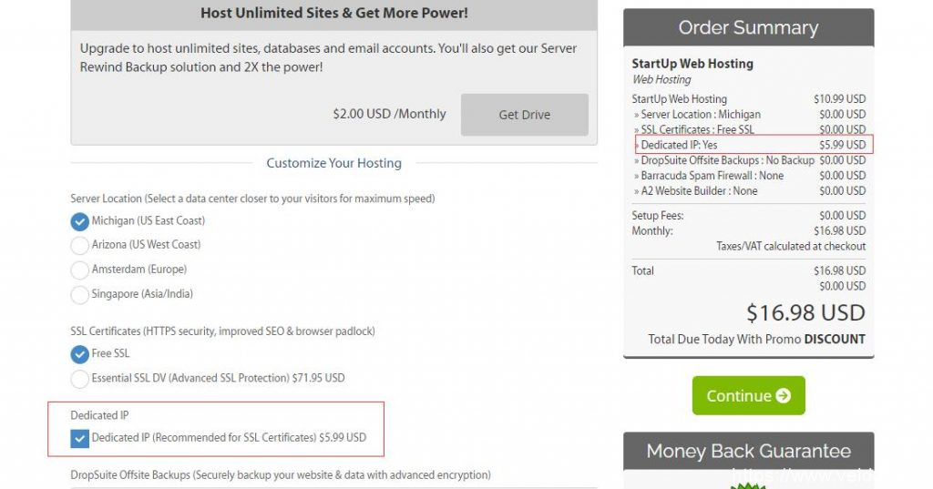
Task: Click the Order Summary header
Action: 748,28
